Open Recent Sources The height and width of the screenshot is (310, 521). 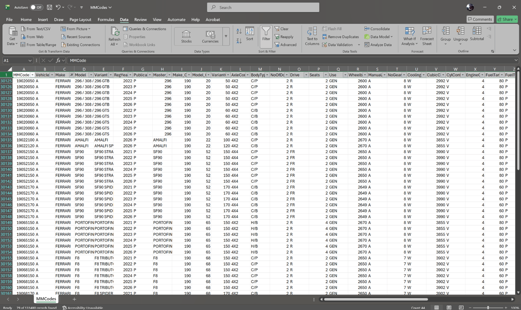76,37
